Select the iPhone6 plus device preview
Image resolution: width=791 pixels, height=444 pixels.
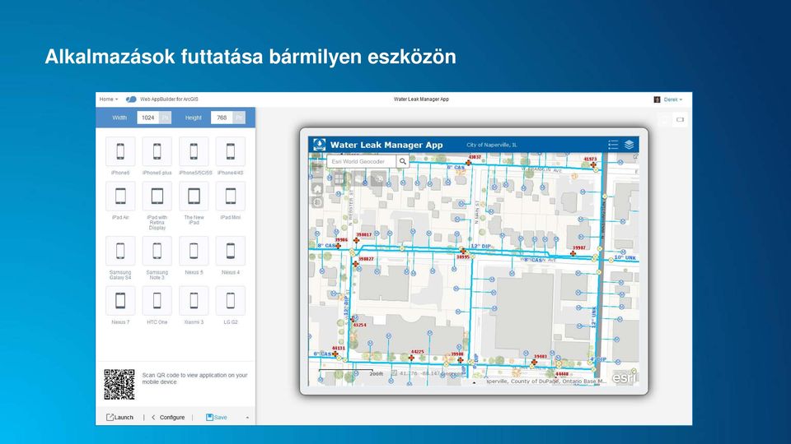click(x=157, y=151)
